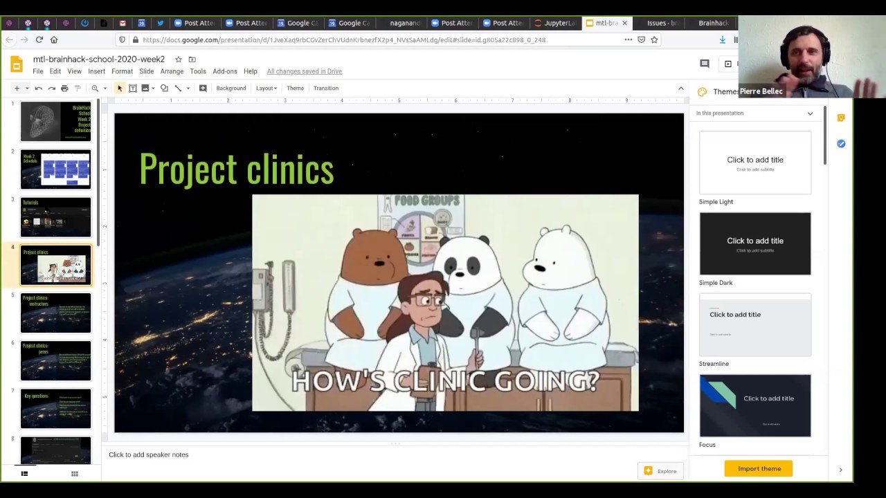The image size is (886, 498).
Task: Open new slide layout dropdown arrow
Action: [x=27, y=89]
